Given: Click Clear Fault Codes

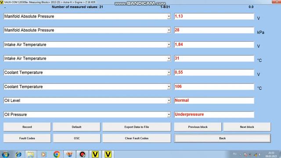Looking at the screenshot, I should pyautogui.click(x=137, y=138).
